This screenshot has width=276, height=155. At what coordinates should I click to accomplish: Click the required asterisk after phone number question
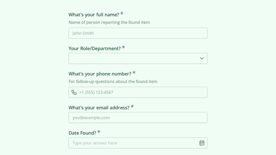pos(134,72)
